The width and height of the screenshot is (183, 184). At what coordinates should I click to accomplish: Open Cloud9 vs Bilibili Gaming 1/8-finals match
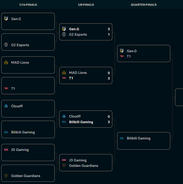[x=86, y=119]
